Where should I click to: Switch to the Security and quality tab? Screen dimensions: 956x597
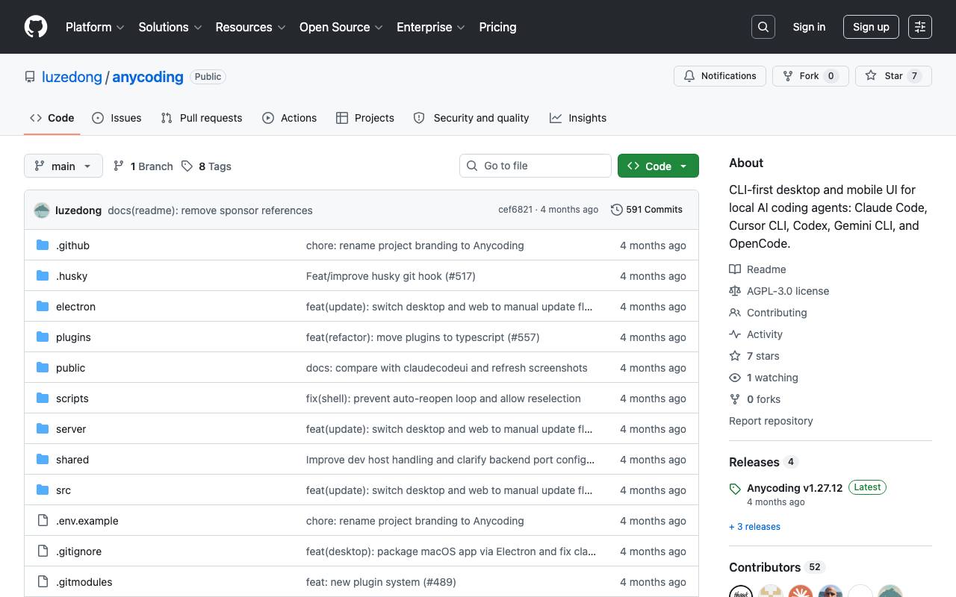[x=471, y=118]
